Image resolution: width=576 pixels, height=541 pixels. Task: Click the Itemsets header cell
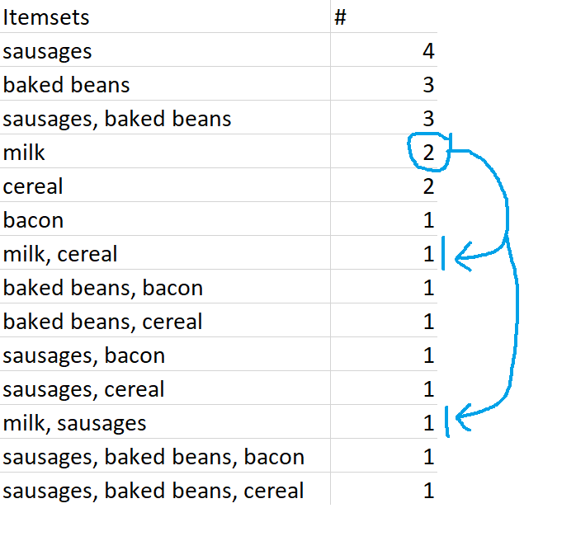click(x=165, y=16)
